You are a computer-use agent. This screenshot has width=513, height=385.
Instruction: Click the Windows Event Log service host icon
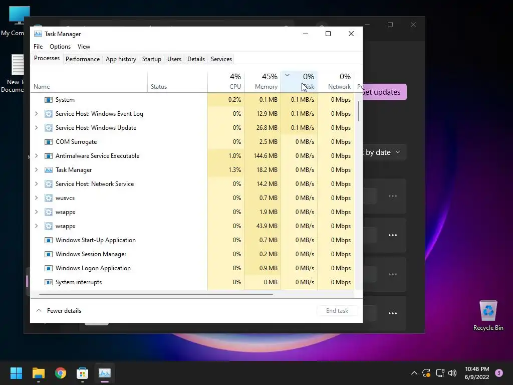[49, 114]
